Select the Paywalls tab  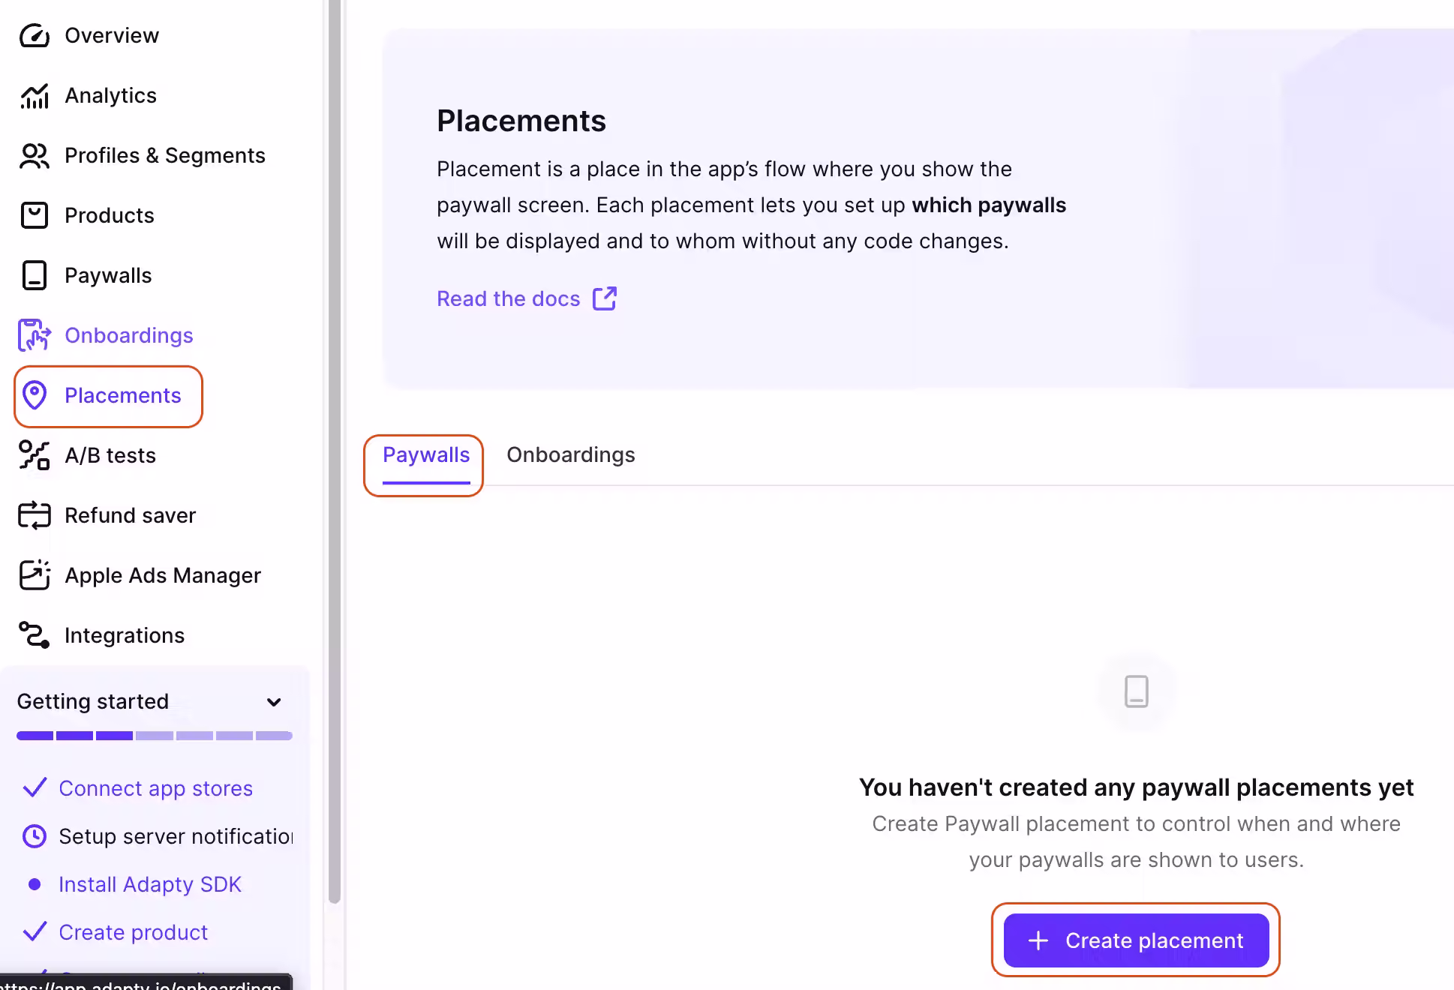tap(426, 454)
